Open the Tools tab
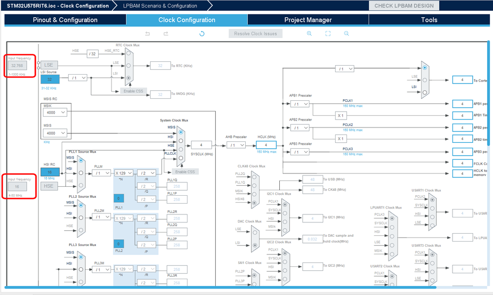Image resolution: width=493 pixels, height=295 pixels. point(429,20)
